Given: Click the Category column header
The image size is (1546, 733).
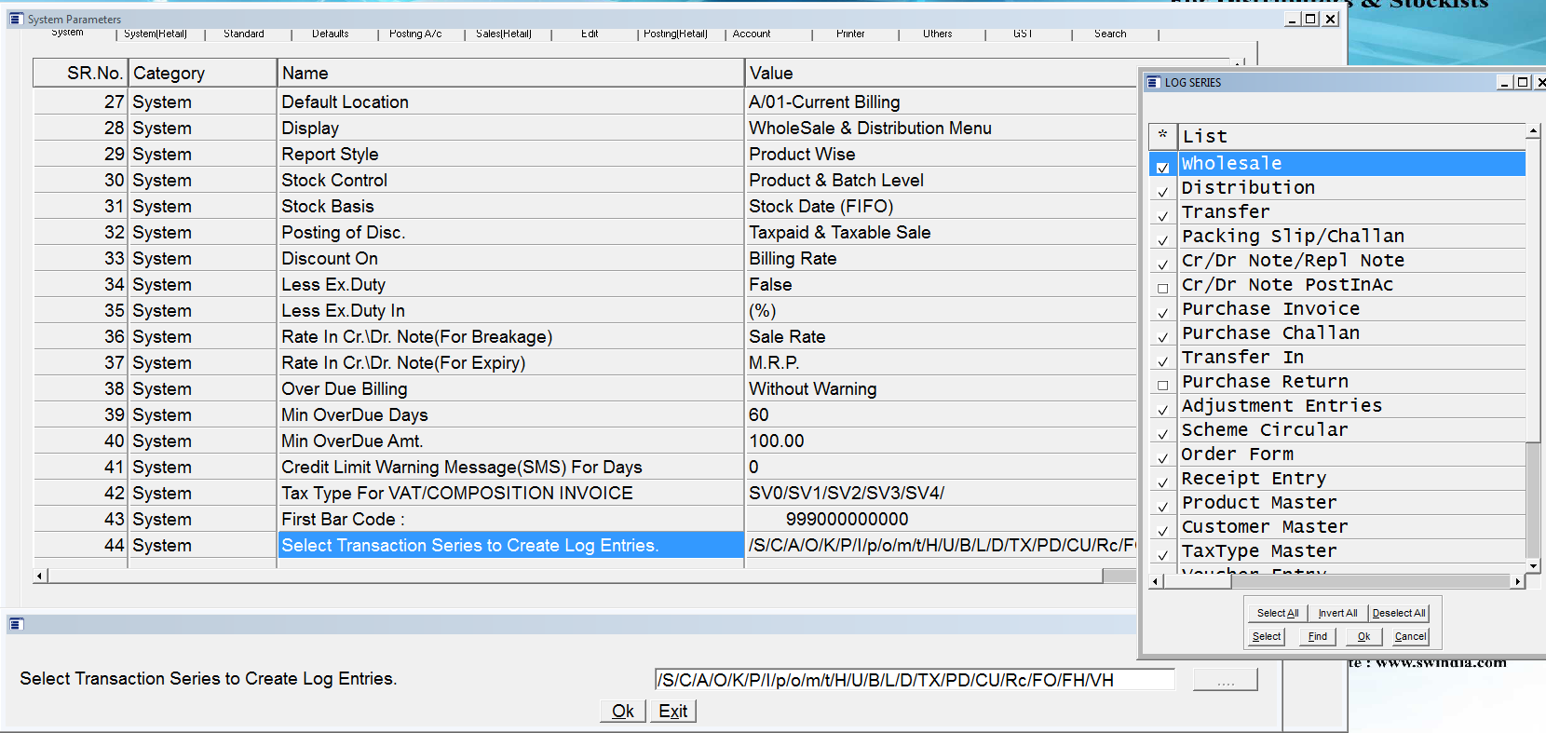Looking at the screenshot, I should [203, 73].
